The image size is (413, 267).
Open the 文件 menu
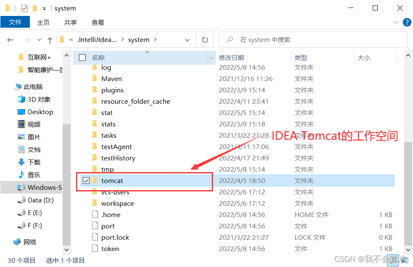coord(15,22)
